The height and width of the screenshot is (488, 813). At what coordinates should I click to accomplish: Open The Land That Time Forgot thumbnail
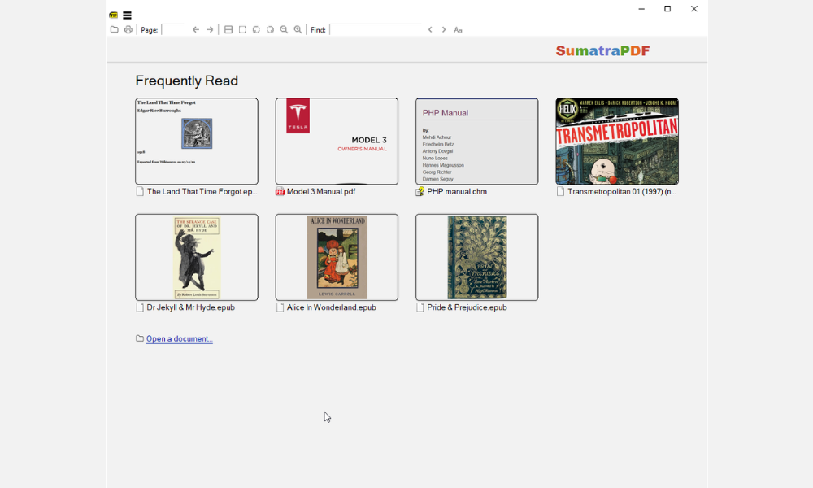[x=197, y=141]
